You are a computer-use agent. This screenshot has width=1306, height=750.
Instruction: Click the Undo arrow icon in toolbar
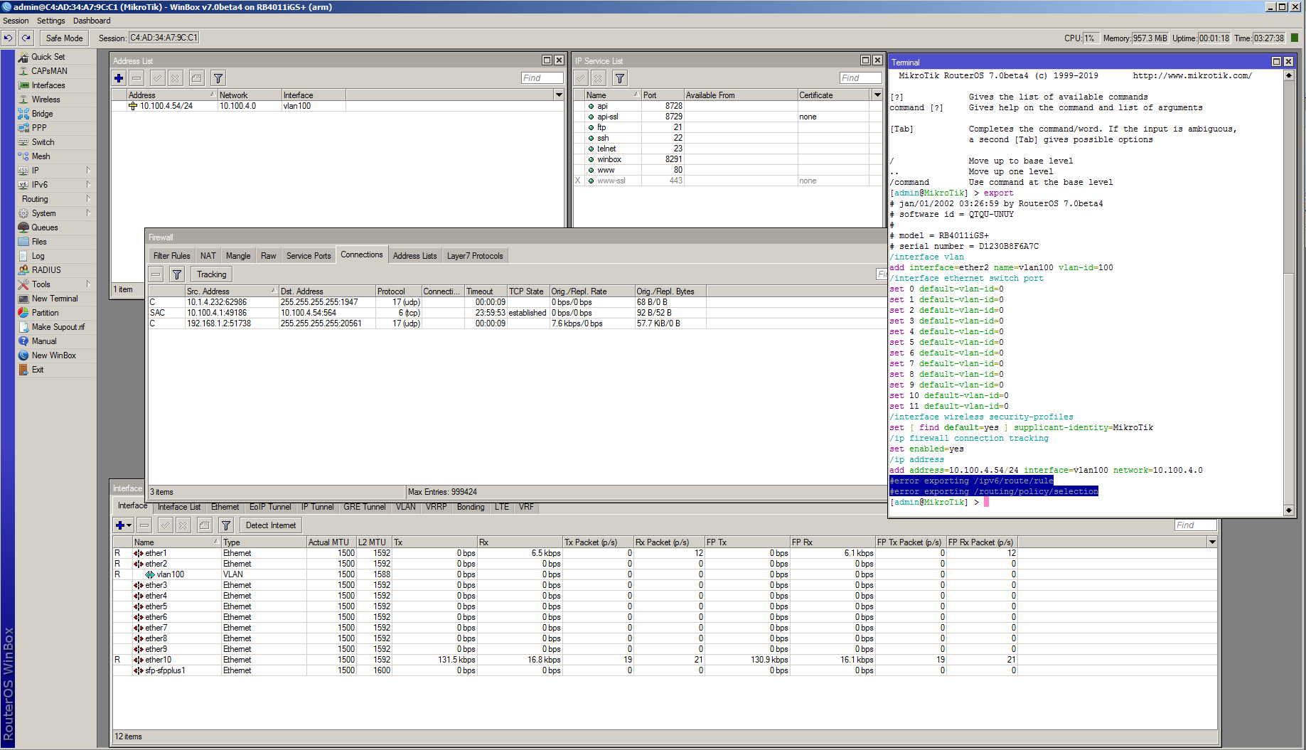(9, 38)
